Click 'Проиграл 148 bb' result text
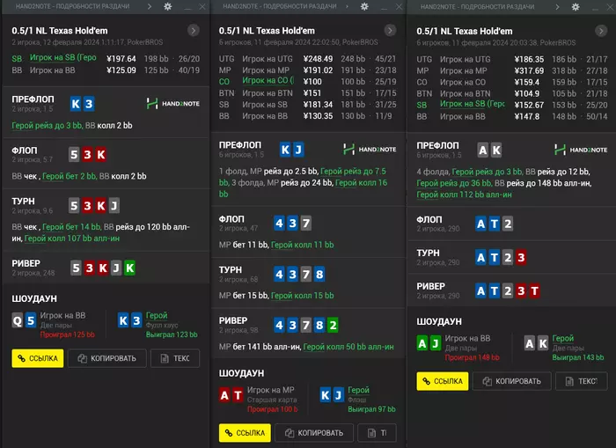This screenshot has height=448, width=616. pyautogui.click(x=473, y=357)
